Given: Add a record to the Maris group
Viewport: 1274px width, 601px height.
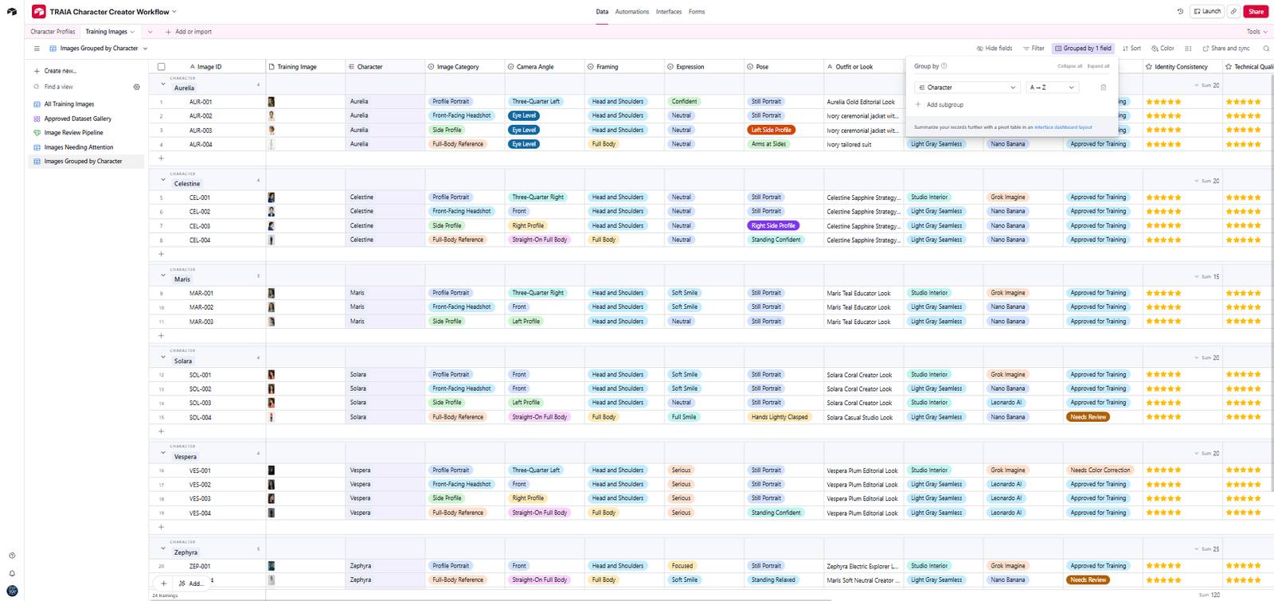Looking at the screenshot, I should (161, 335).
